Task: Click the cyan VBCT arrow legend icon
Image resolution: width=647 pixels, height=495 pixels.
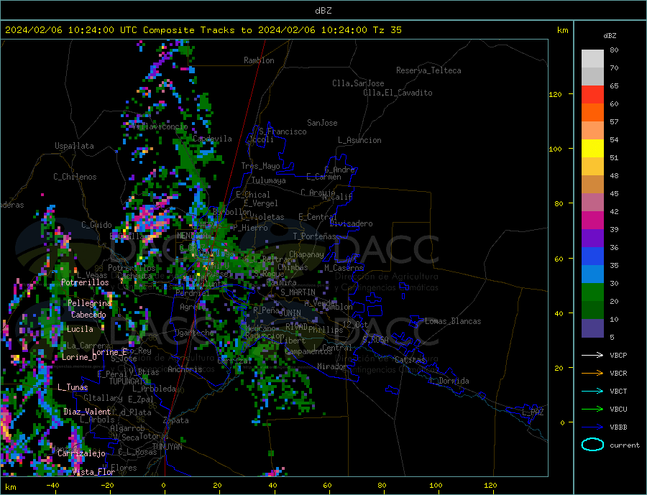Action: [x=592, y=391]
